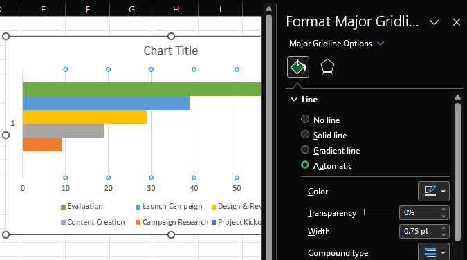
Task: Click the axis label 30
Action: coord(151,188)
